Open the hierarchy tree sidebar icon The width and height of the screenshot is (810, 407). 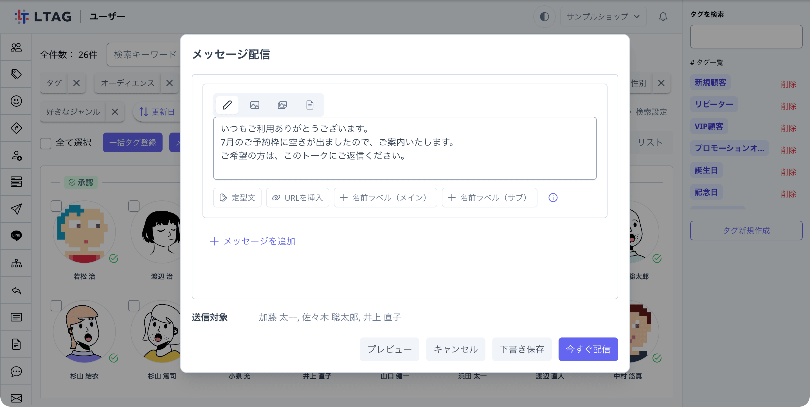coord(16,263)
